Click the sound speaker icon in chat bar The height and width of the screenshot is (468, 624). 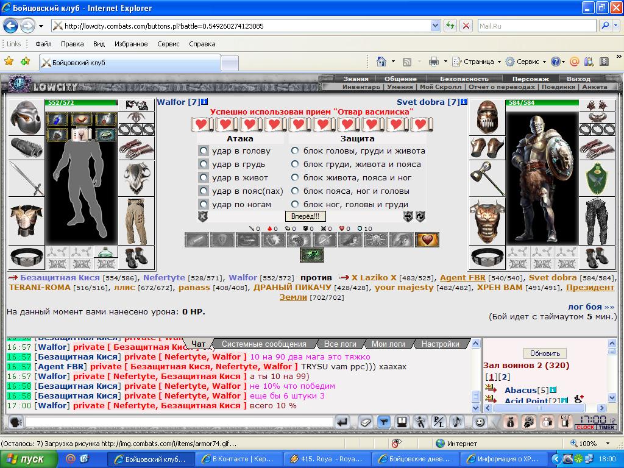coord(458,422)
